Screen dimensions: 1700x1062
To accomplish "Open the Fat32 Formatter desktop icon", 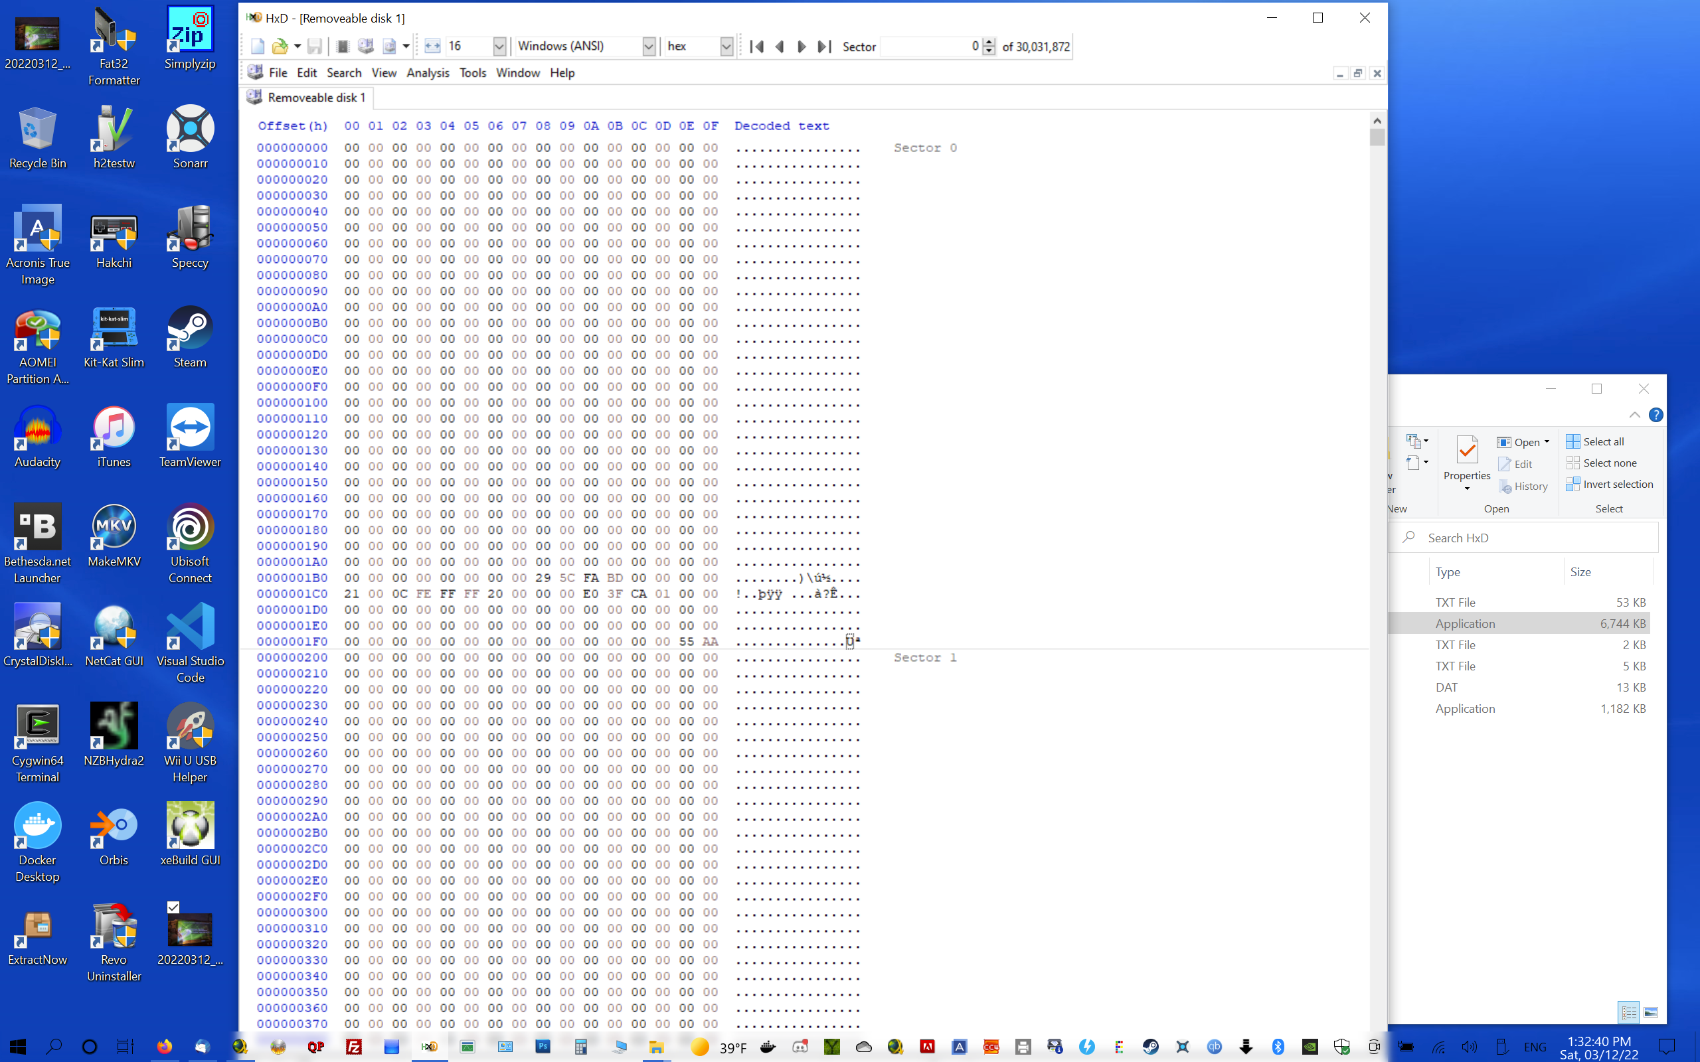I will click(114, 46).
